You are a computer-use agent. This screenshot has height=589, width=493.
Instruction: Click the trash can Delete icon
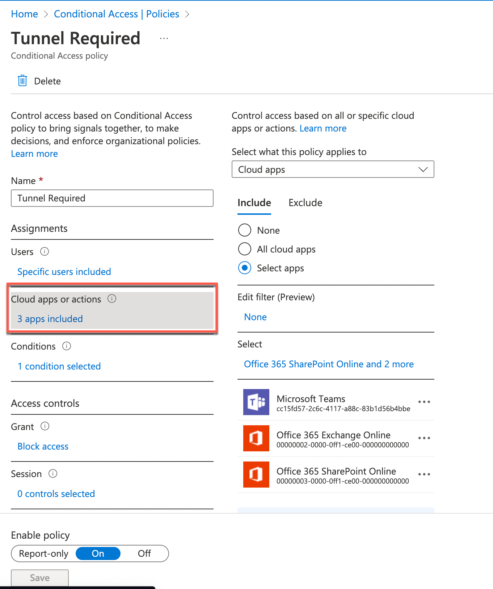(x=22, y=80)
